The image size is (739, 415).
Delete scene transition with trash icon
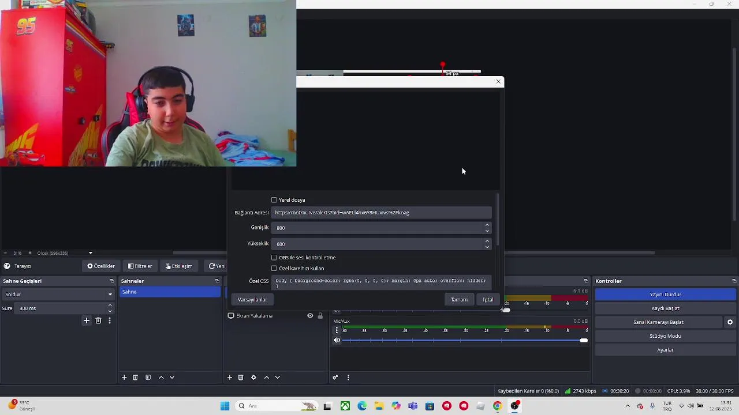98,320
